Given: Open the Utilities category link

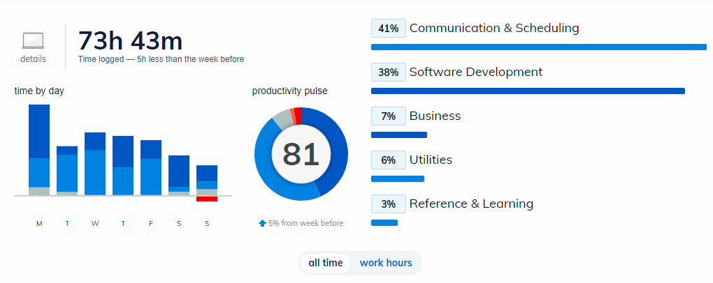Looking at the screenshot, I should click(431, 160).
